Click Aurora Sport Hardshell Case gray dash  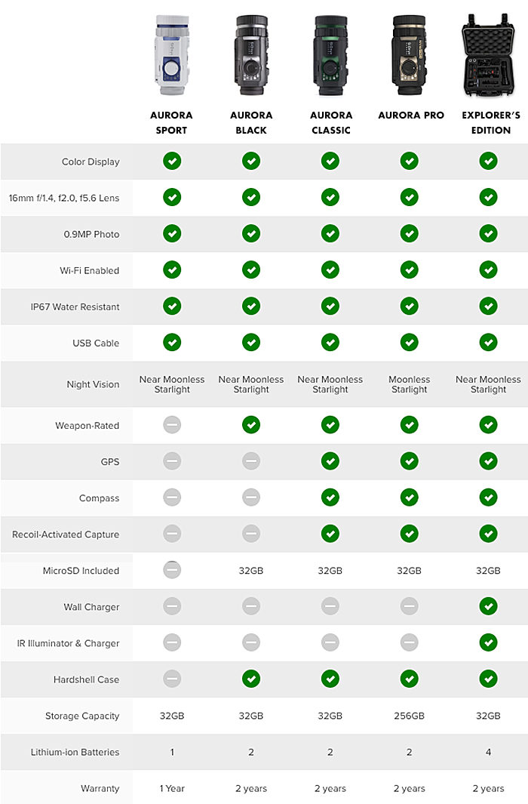(x=172, y=679)
